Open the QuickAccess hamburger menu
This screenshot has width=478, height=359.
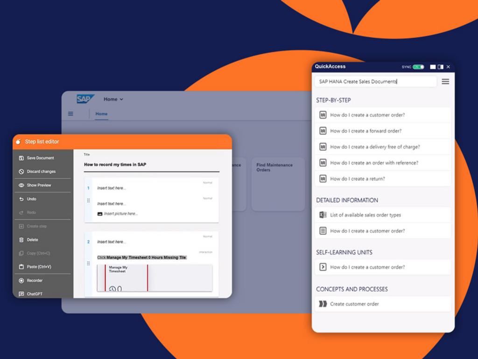445,81
